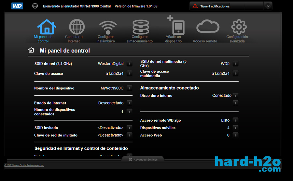The image size is (293, 181).
Task: Open Clave de red de invitado arrow
Action: [129, 135]
